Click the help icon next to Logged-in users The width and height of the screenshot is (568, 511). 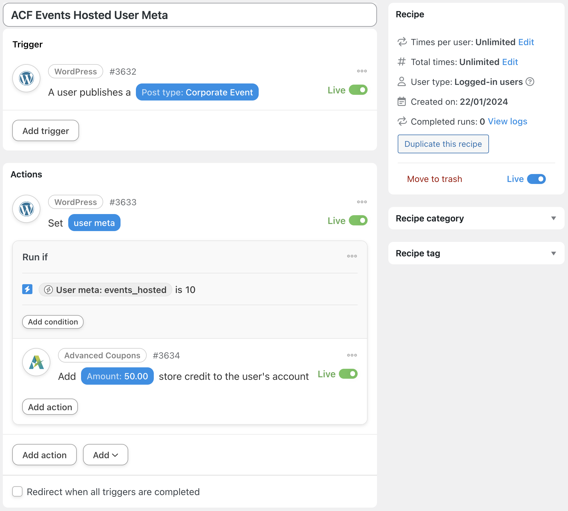tap(530, 82)
